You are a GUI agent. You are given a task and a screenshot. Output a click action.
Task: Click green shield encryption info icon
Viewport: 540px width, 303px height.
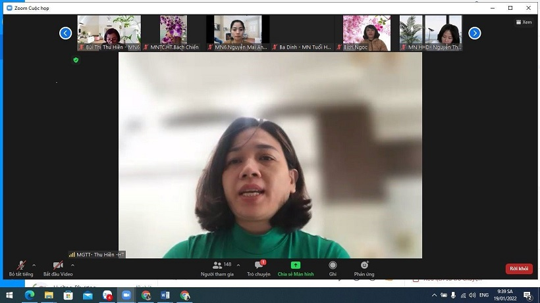pos(76,60)
